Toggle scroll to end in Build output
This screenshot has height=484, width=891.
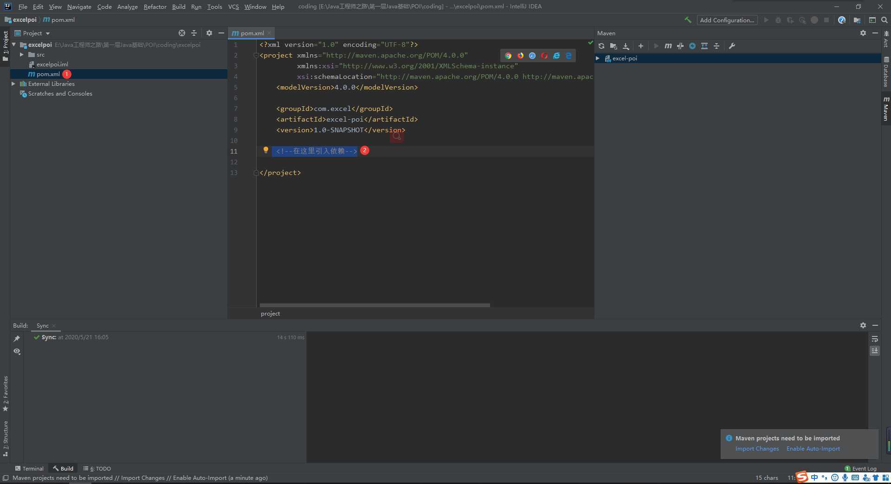pyautogui.click(x=875, y=351)
